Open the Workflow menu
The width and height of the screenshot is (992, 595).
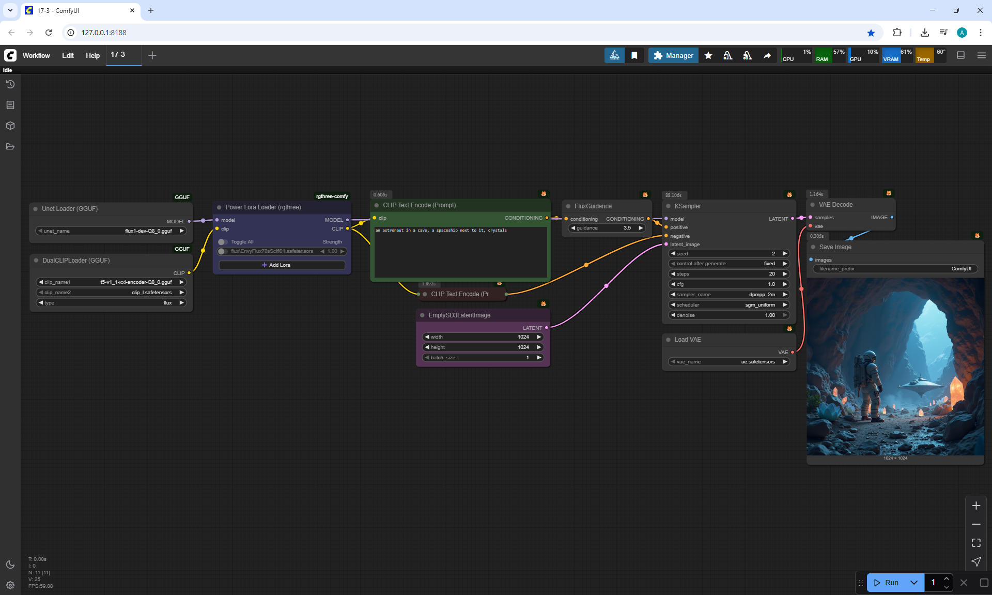(x=36, y=55)
